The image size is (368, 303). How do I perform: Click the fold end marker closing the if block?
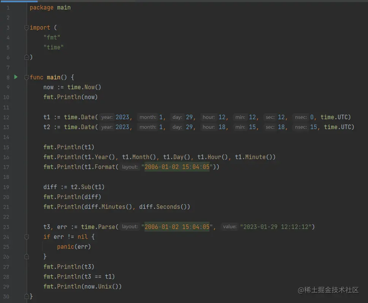tap(27, 257)
